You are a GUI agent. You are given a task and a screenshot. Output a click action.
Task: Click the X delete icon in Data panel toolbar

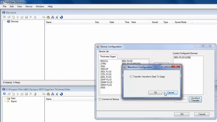point(31,94)
